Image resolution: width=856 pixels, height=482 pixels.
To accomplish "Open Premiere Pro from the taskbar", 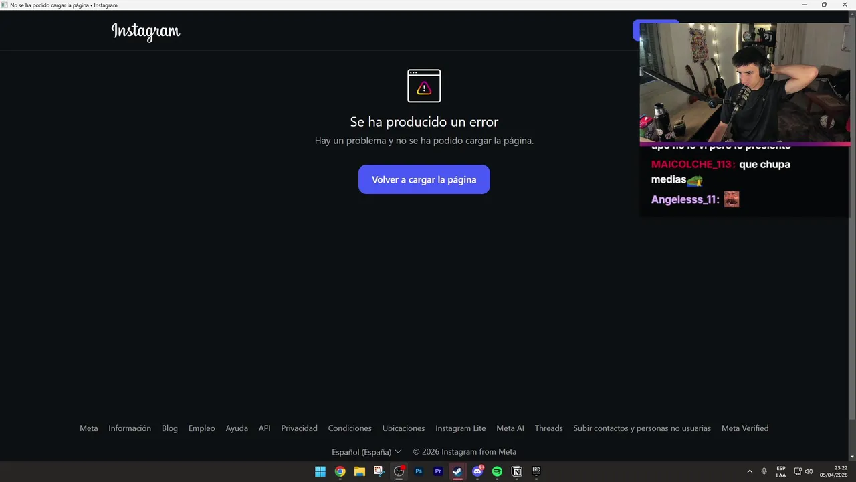I will 438,471.
